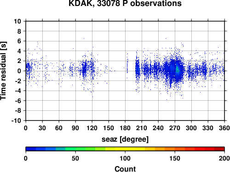The width and height of the screenshot is (230, 172).
Task: Click the y-axis tick label 0
Action: [x=19, y=71]
